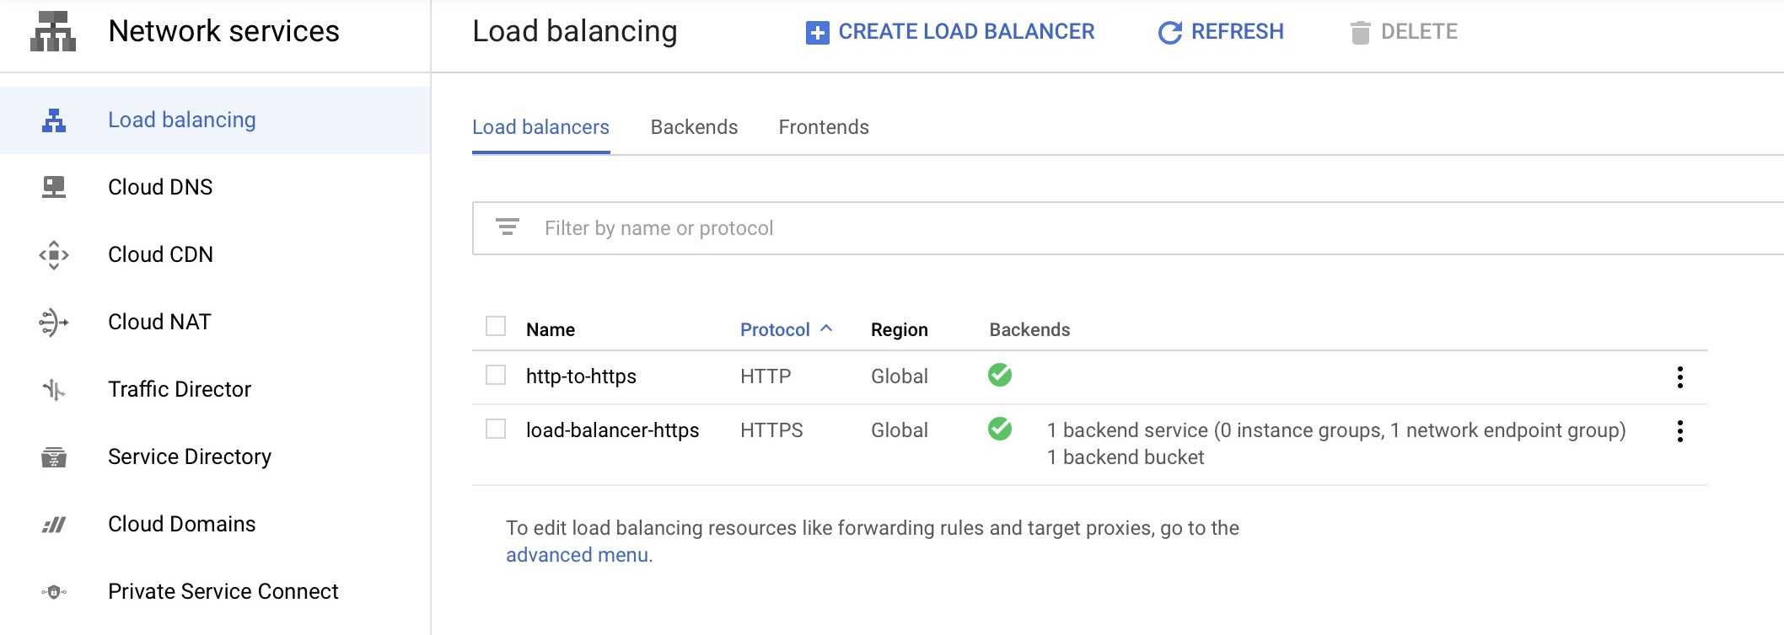
Task: Open three-dot menu for http-to-https row
Action: 1680,377
